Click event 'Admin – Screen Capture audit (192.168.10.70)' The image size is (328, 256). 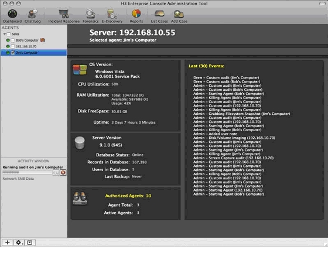pyautogui.click(x=234, y=158)
